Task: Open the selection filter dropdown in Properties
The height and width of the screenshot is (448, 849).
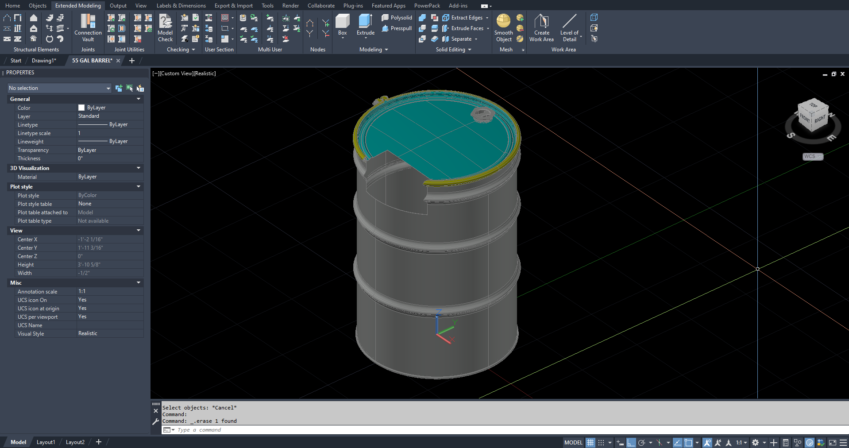Action: click(x=108, y=88)
